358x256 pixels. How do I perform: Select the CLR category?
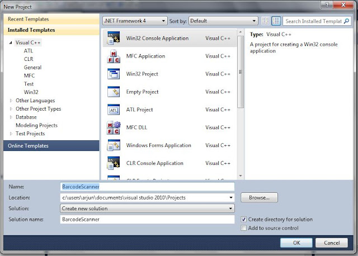(x=29, y=59)
